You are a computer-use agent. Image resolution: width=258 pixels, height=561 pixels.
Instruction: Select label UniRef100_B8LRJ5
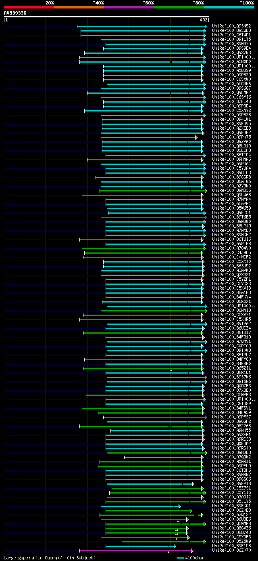click(231, 226)
